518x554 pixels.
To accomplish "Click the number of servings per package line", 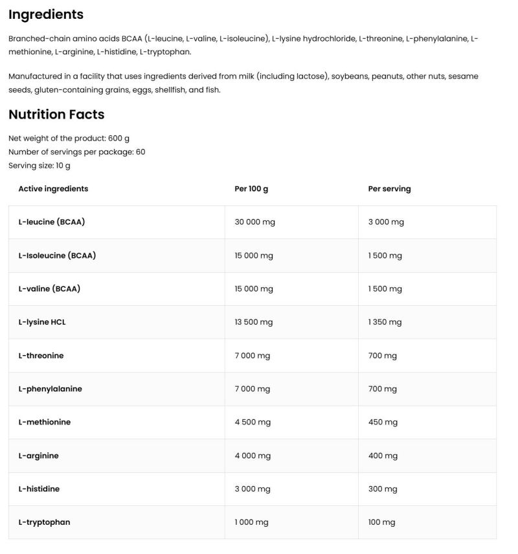I will pos(76,152).
